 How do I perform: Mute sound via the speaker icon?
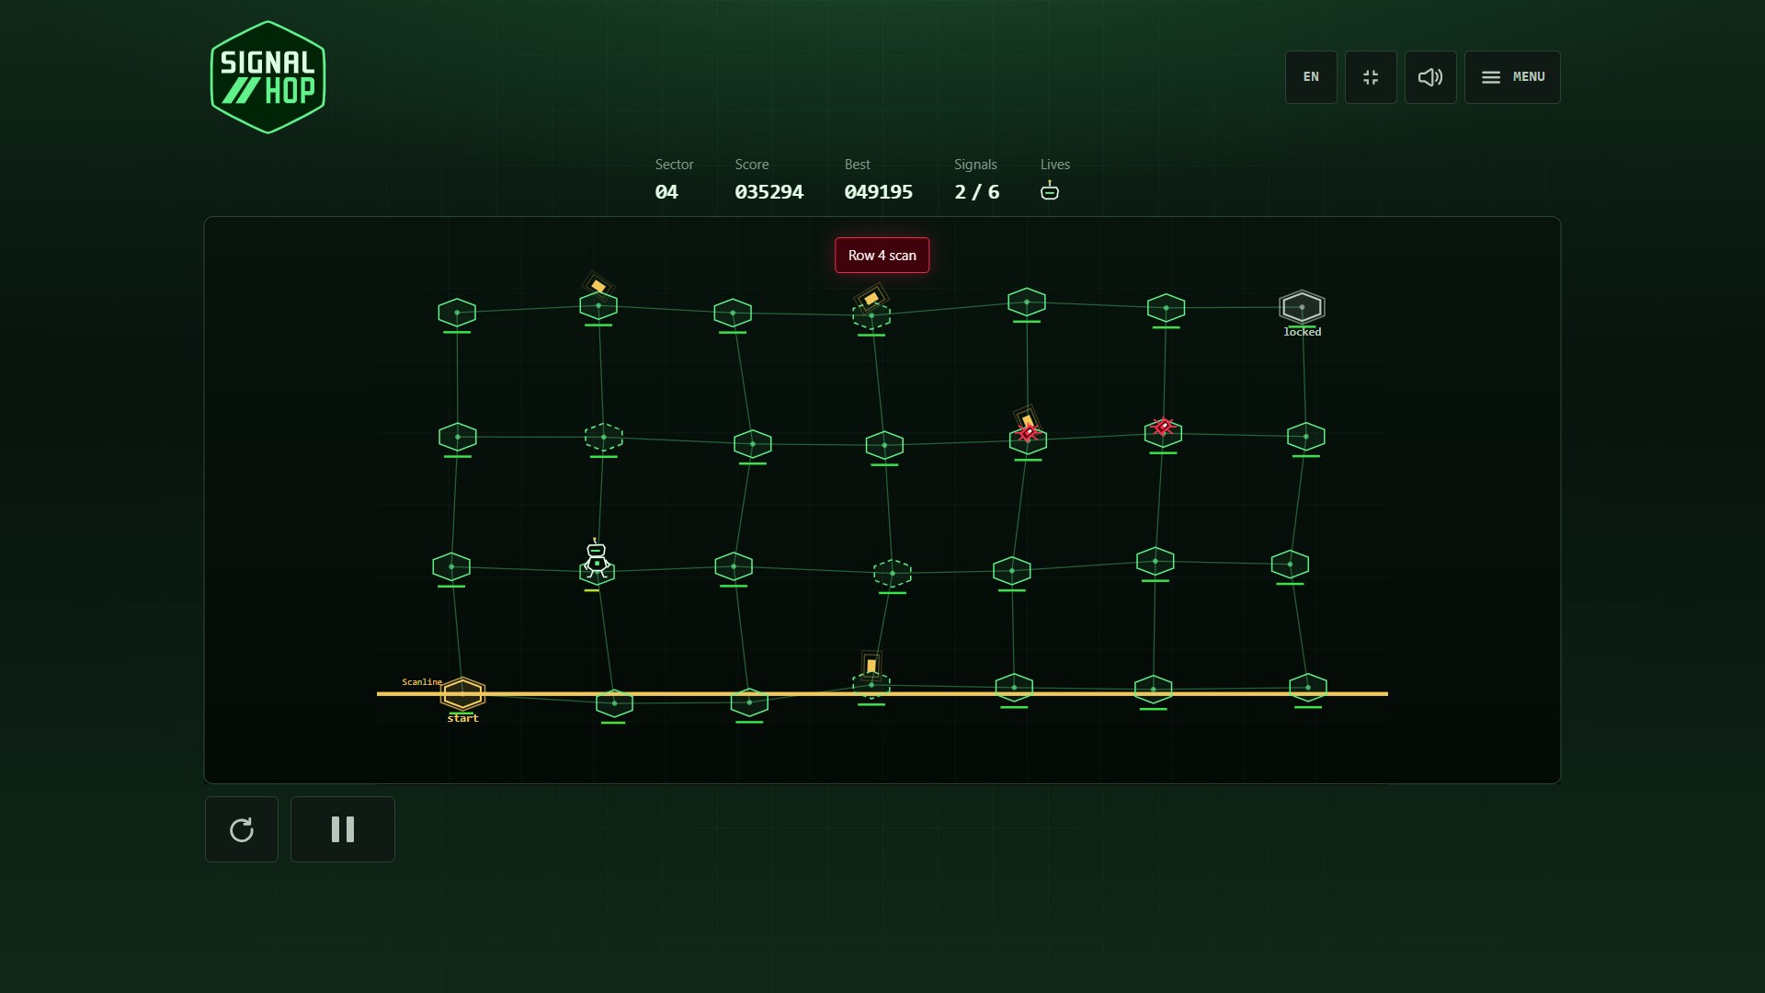(1430, 77)
